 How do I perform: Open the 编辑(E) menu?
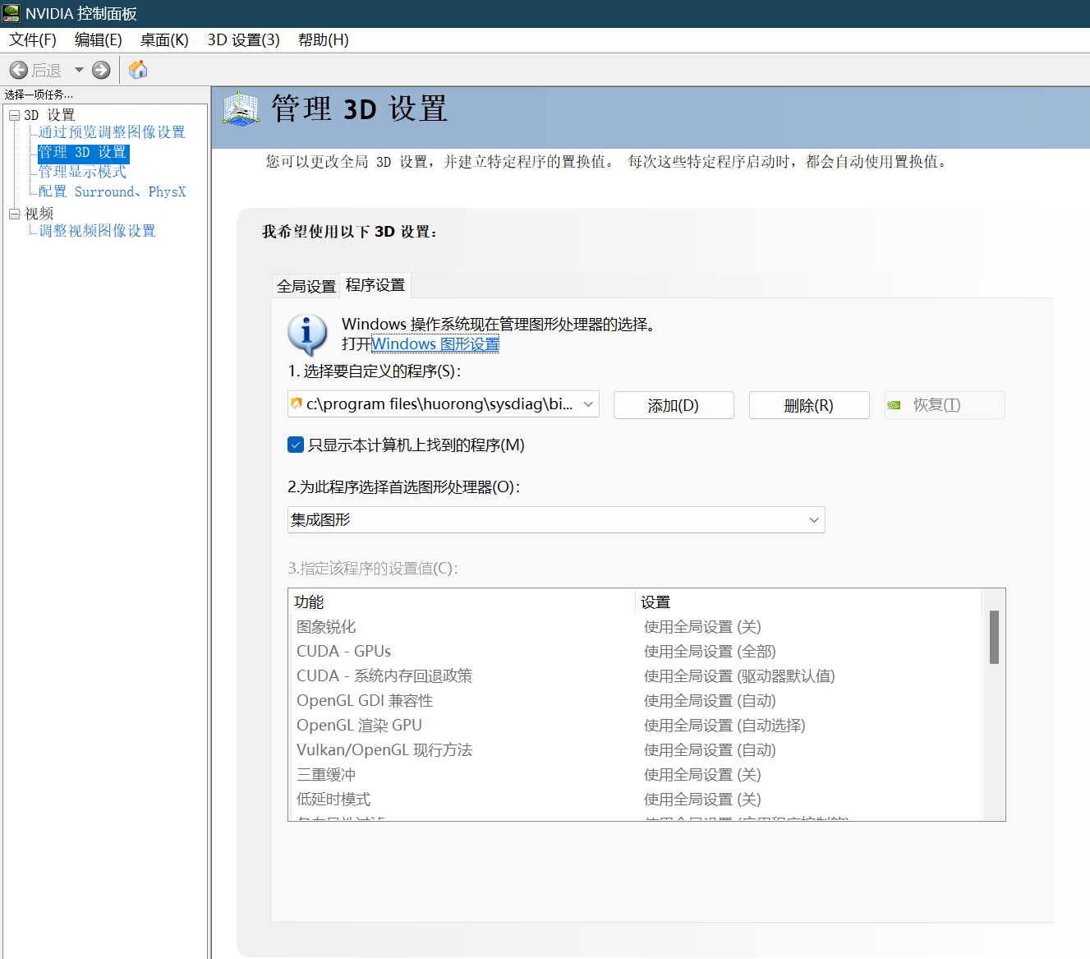(x=98, y=40)
